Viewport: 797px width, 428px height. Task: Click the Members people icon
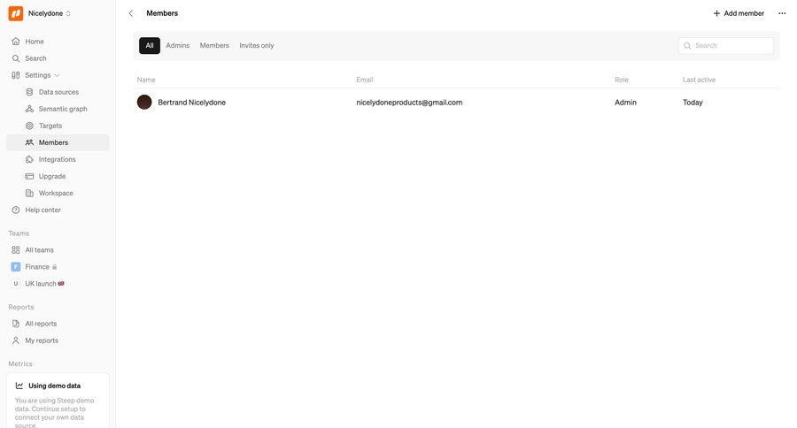29,142
